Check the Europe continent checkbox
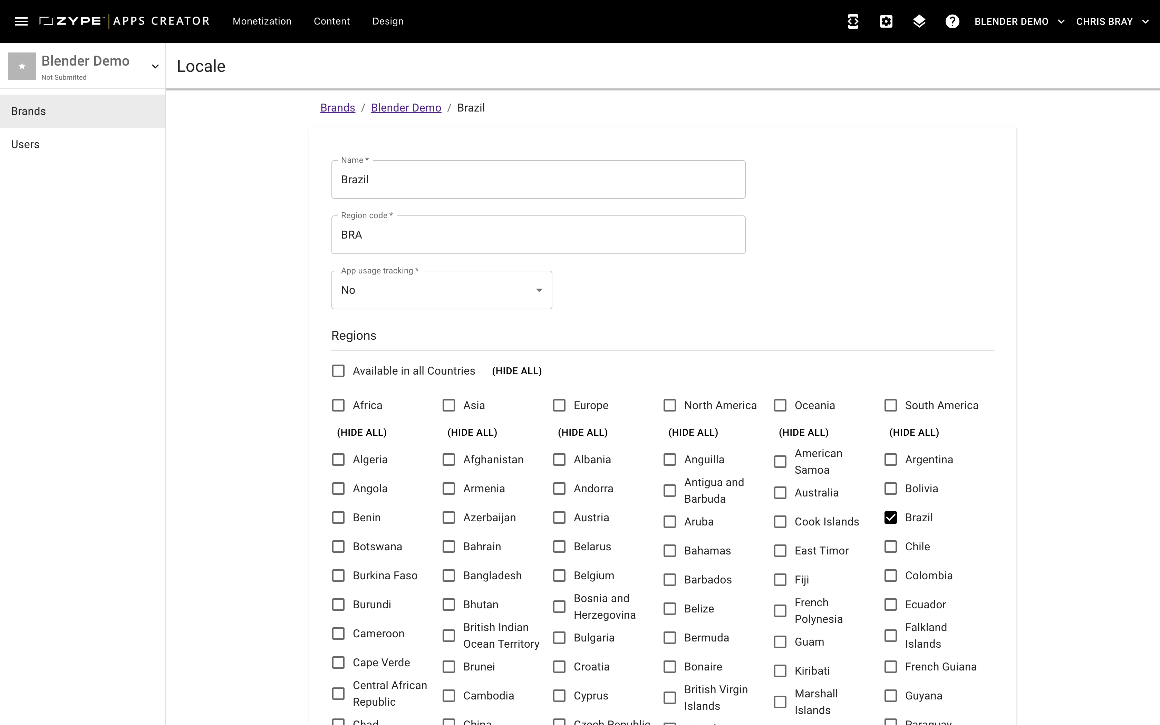Screen dimensions: 1160x725 coord(559,405)
